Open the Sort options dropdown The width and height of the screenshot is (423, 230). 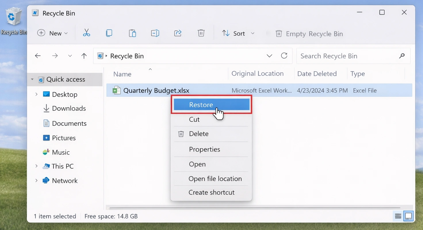238,33
